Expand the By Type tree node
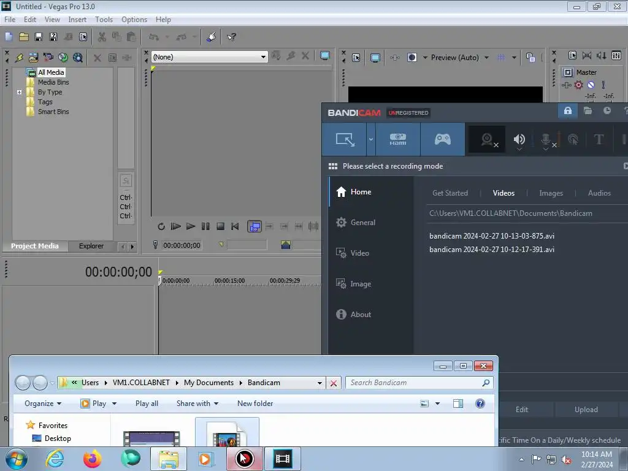Screen dimensions: 628x471 (x=19, y=92)
